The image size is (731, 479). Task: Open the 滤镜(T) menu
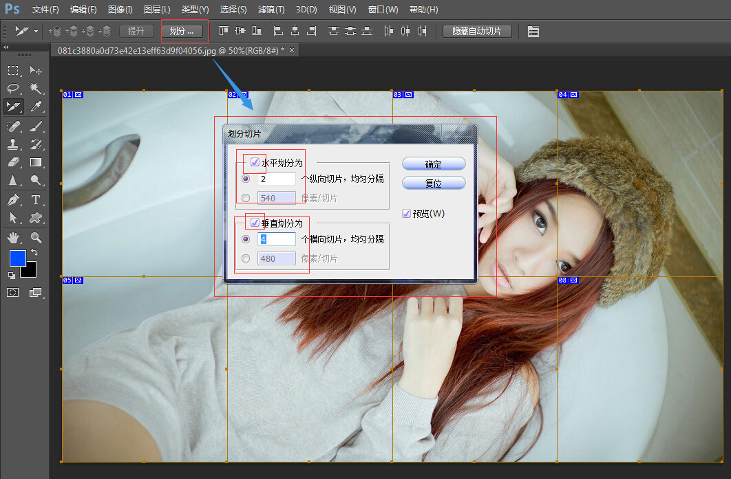tap(271, 10)
